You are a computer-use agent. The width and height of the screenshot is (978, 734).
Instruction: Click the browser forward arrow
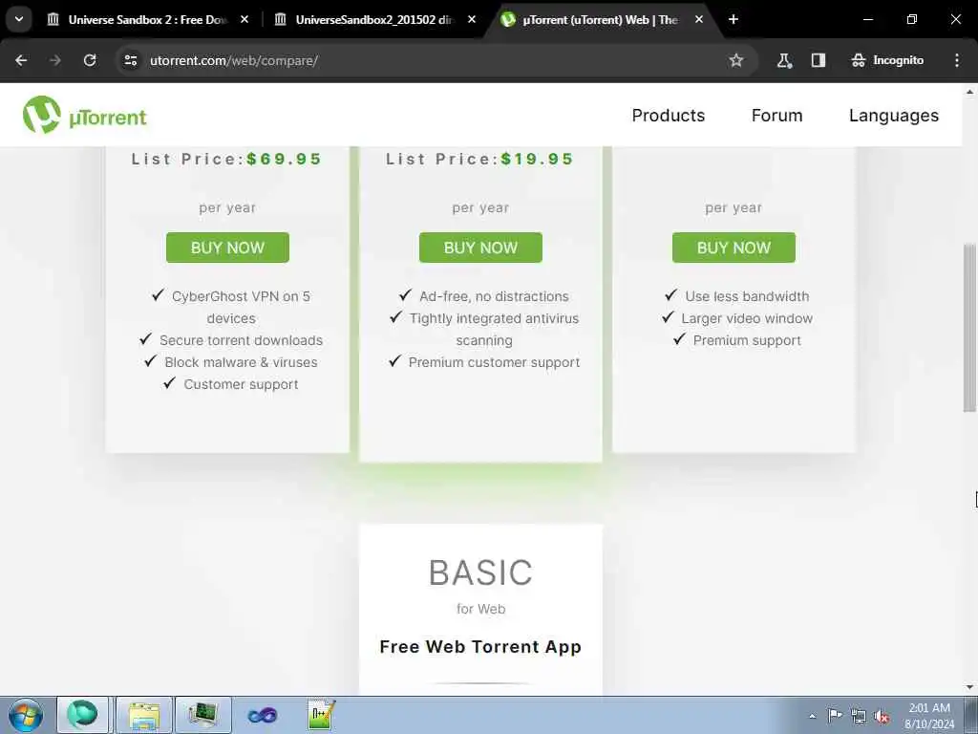pos(54,60)
